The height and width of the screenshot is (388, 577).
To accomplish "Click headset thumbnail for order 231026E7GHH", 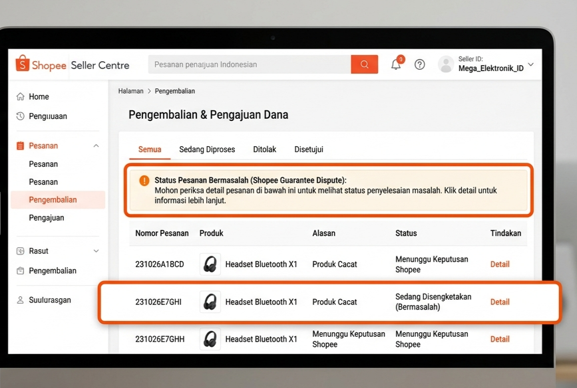I will pos(210,339).
